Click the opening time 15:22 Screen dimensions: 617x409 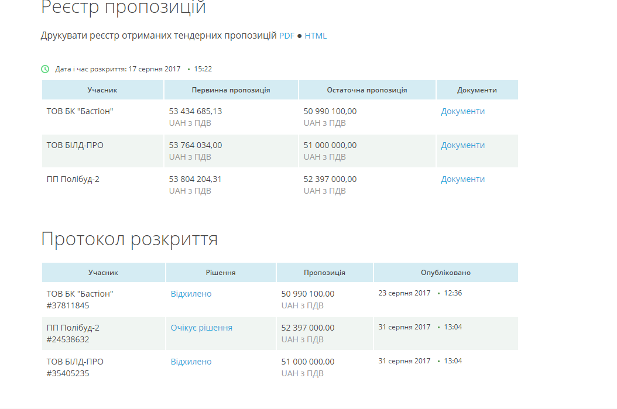point(203,69)
